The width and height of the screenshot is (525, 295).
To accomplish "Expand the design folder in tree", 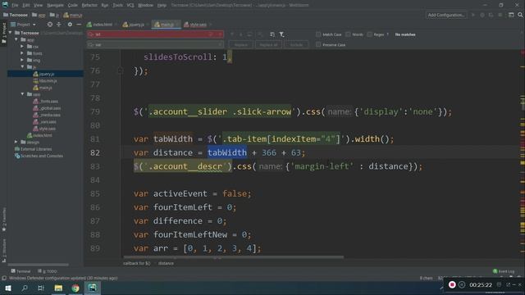I will (16, 142).
